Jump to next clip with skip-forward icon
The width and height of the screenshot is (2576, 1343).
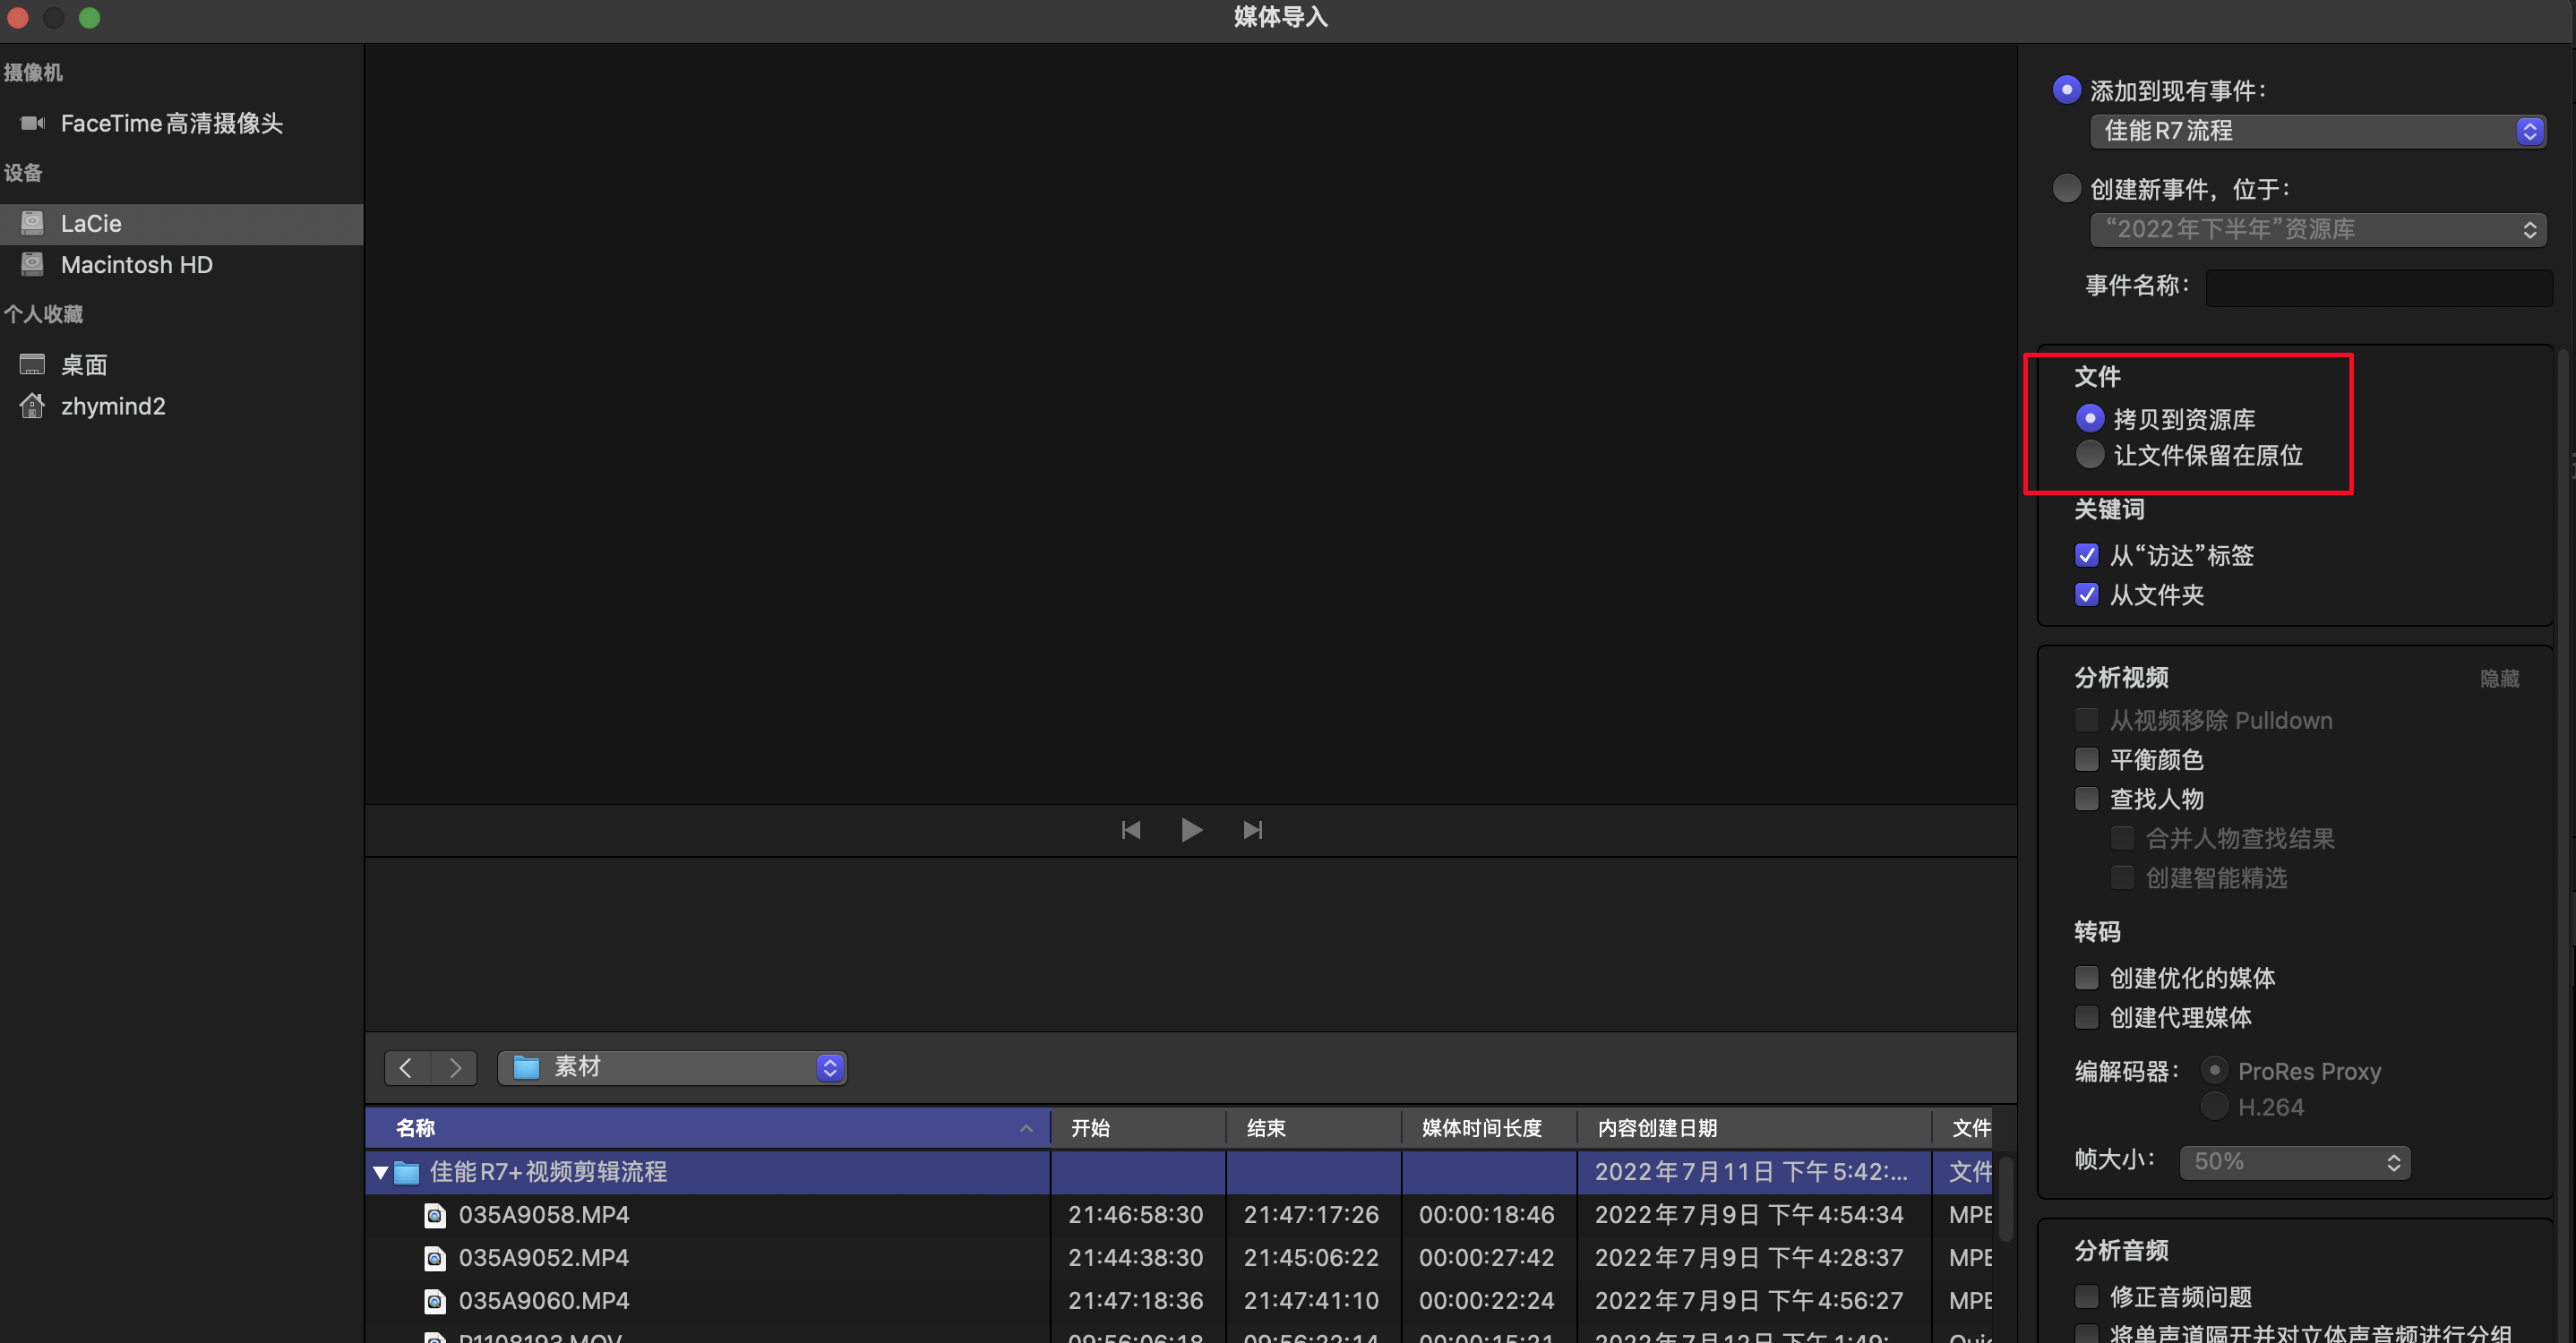(1252, 829)
